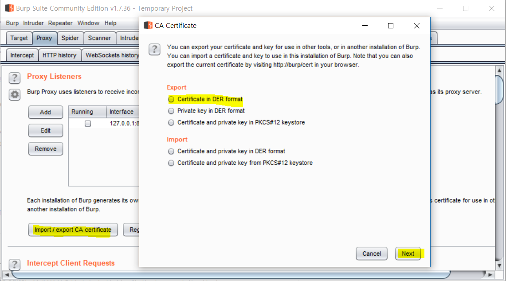Switch to the Proxy tab
The image size is (506, 281).
[44, 38]
